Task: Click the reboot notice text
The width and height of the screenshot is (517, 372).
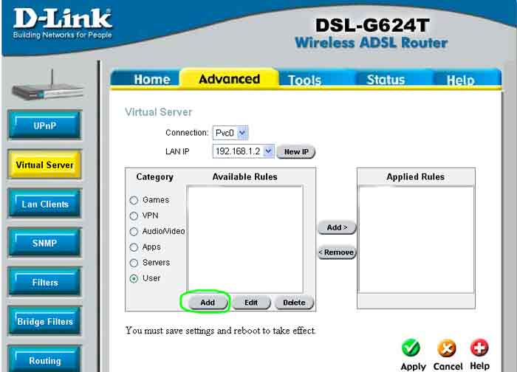Action: [x=220, y=331]
